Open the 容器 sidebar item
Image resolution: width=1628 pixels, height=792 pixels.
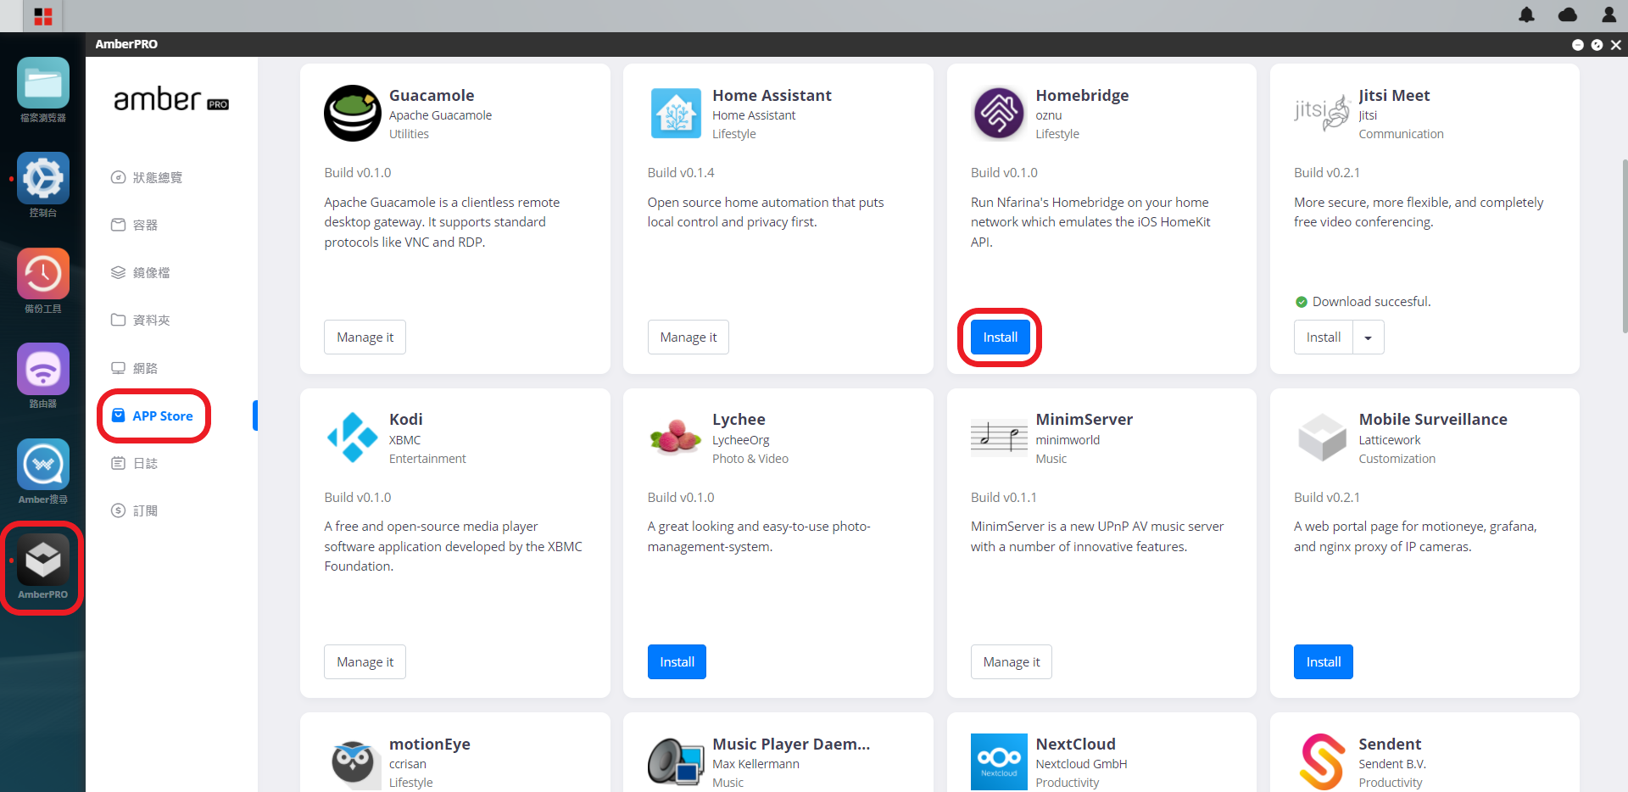[x=135, y=225]
